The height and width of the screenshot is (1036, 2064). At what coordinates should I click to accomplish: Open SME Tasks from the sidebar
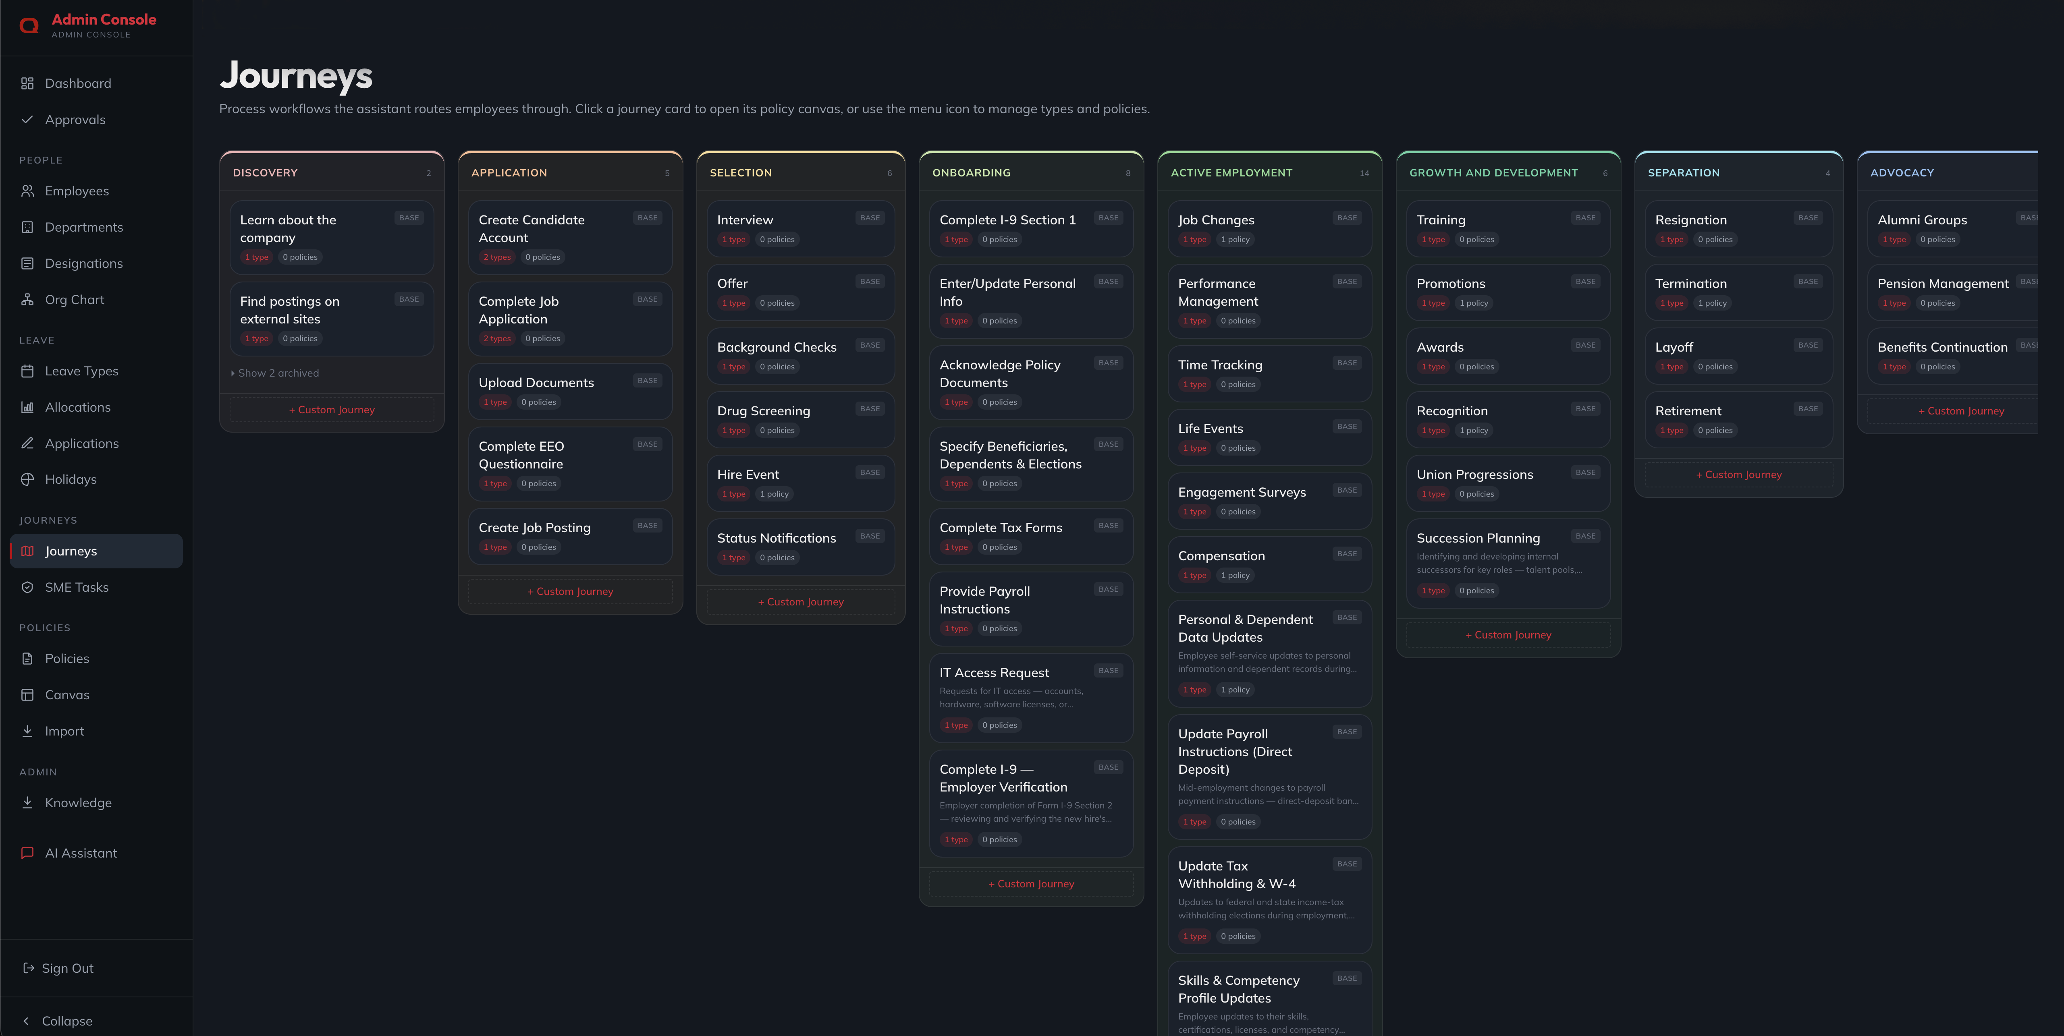tap(96, 587)
